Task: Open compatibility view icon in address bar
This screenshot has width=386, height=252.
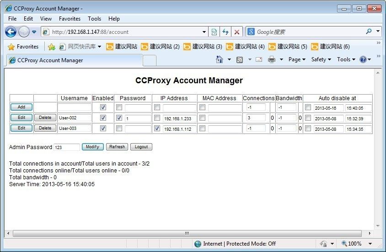Action: 214,32
